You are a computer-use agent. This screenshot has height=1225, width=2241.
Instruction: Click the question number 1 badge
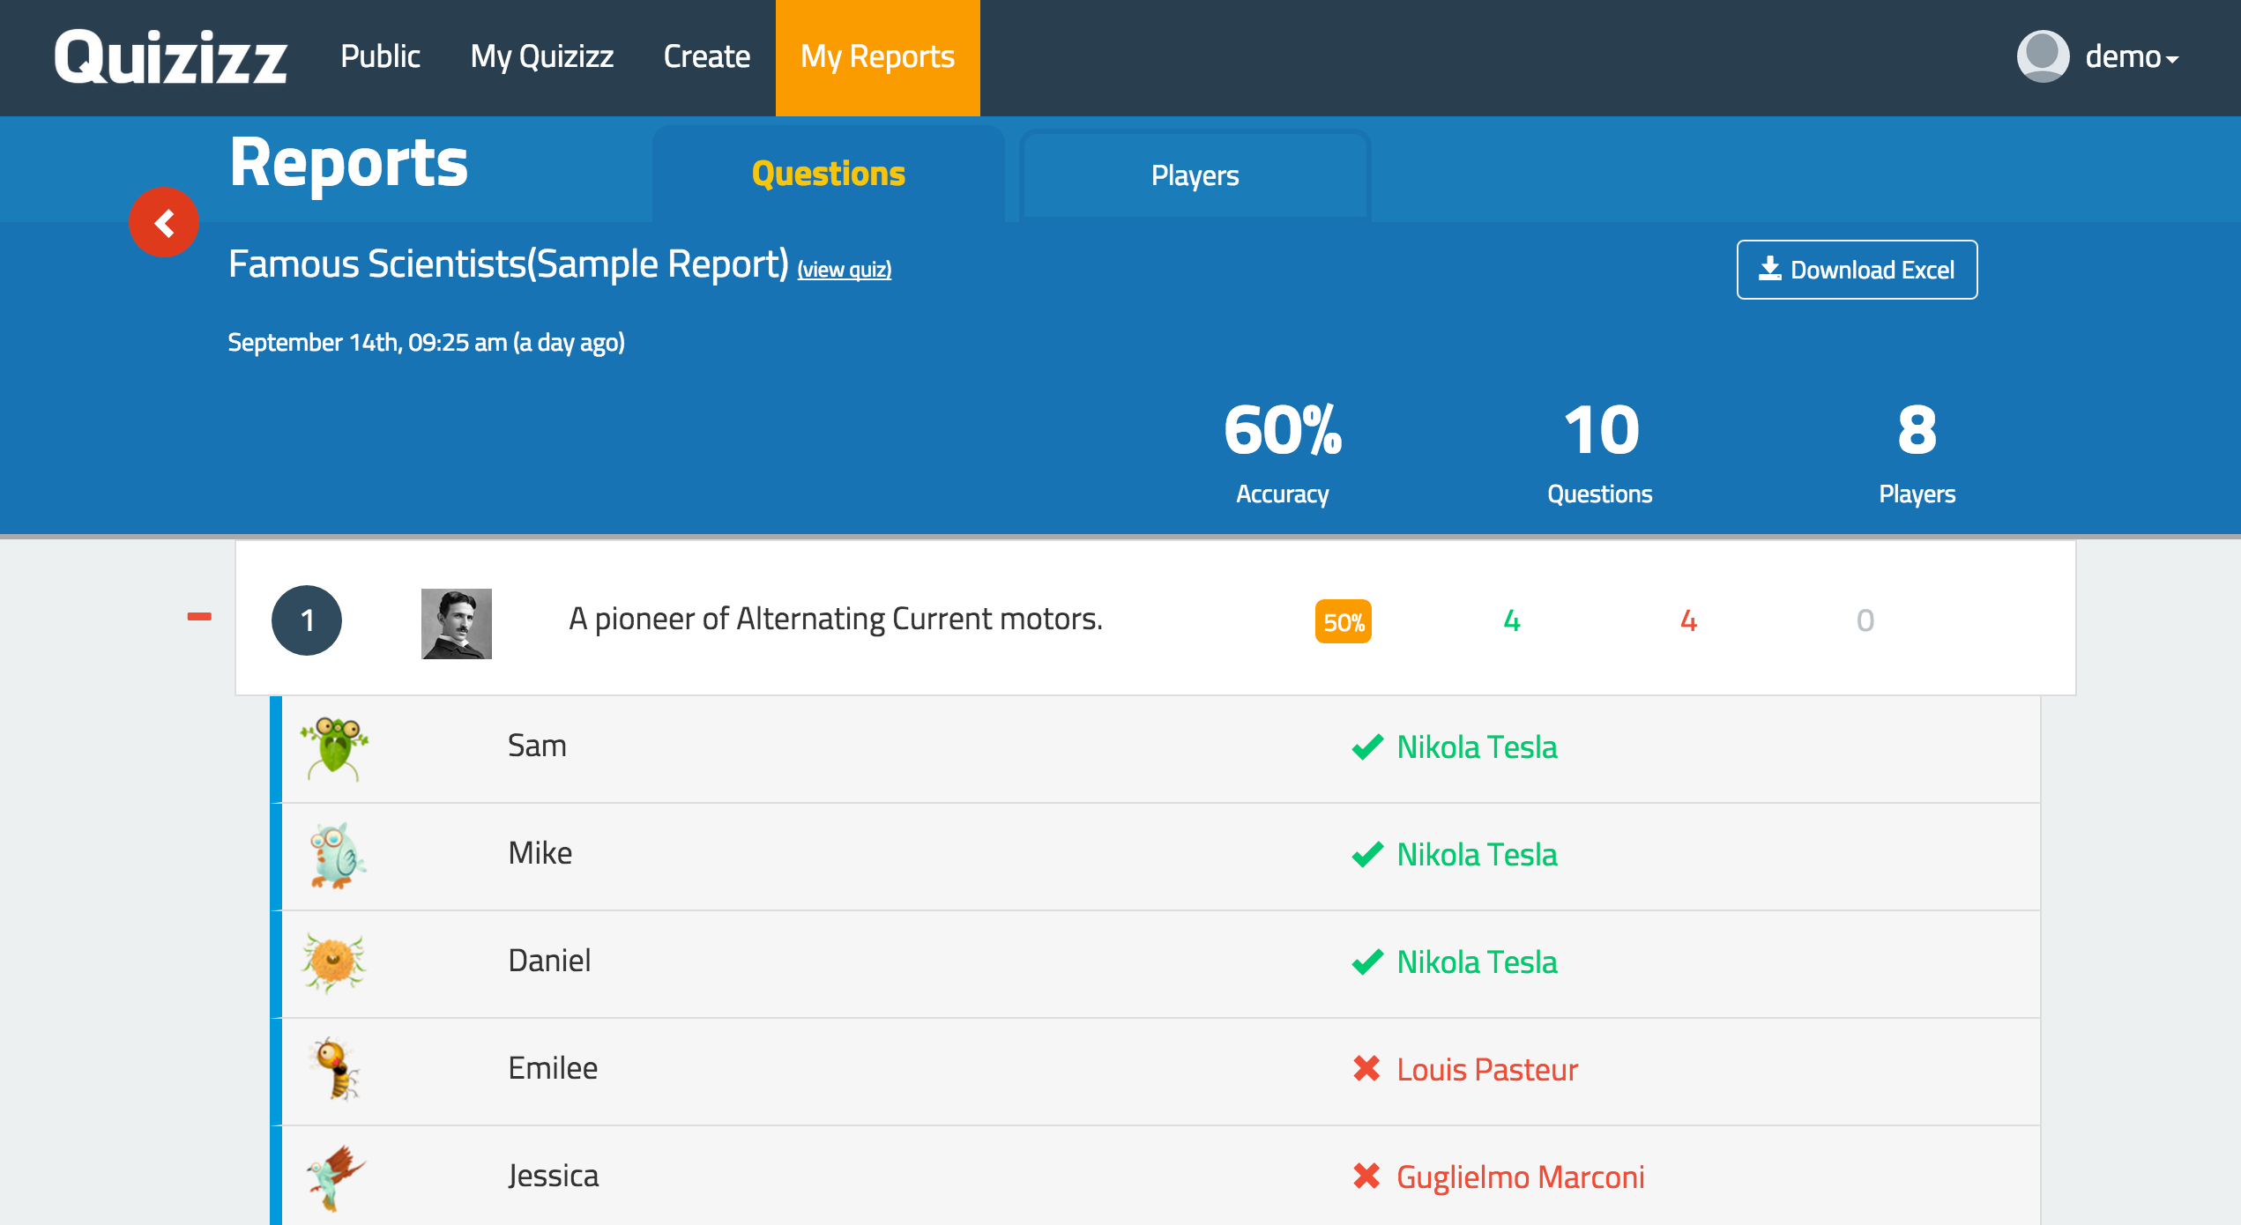[307, 620]
